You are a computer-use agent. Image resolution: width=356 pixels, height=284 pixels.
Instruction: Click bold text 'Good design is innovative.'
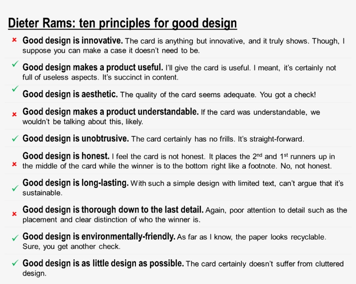point(73,41)
